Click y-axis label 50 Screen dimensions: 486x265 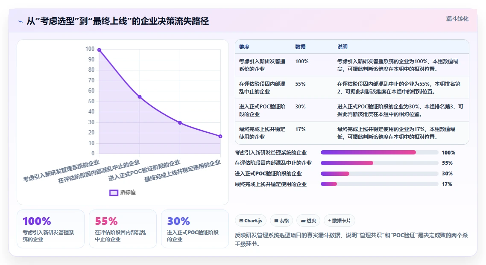click(91, 101)
